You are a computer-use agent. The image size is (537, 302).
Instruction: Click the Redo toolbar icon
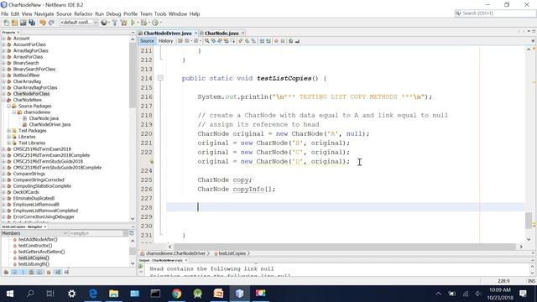tap(51, 23)
